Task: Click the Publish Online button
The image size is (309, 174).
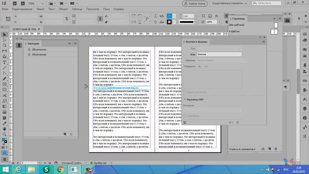Action: coord(195,3)
